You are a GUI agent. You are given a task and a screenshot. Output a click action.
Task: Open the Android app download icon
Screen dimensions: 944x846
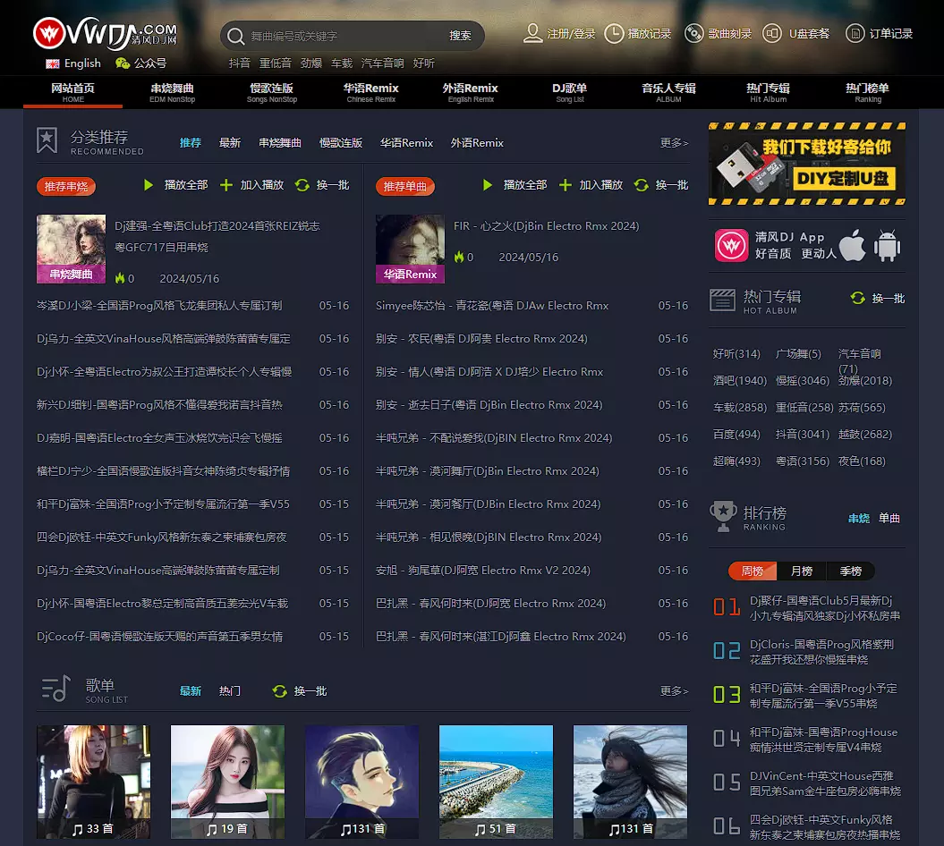(887, 245)
